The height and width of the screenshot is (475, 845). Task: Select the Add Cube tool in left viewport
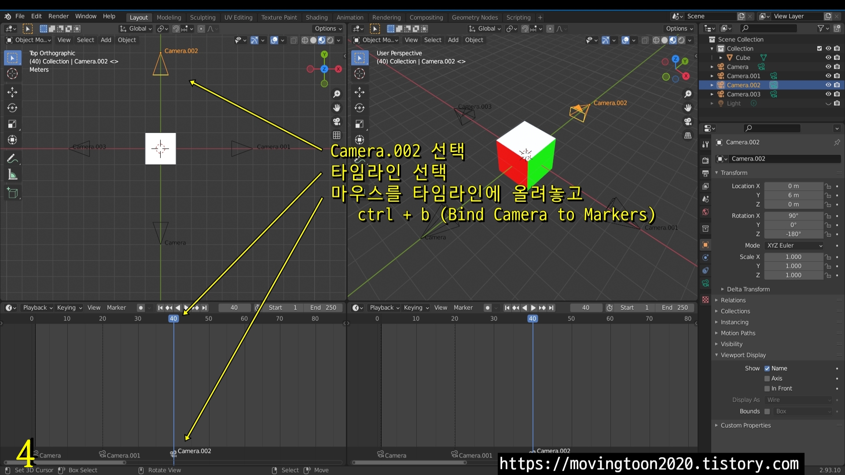point(12,193)
